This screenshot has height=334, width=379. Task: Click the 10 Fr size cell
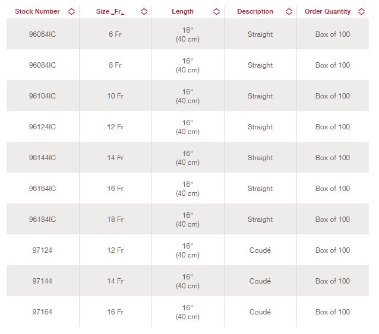(x=115, y=96)
